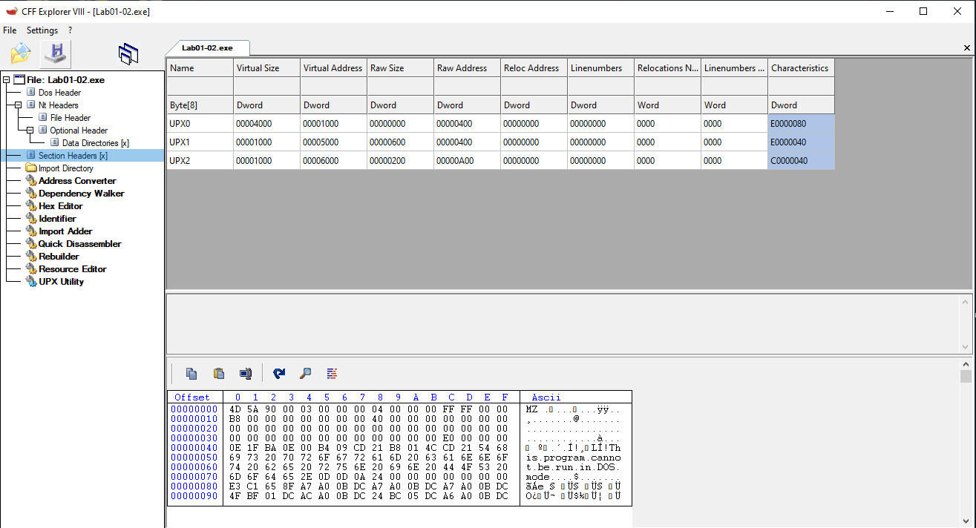Open Address Converter tool
The image size is (976, 528).
click(77, 181)
